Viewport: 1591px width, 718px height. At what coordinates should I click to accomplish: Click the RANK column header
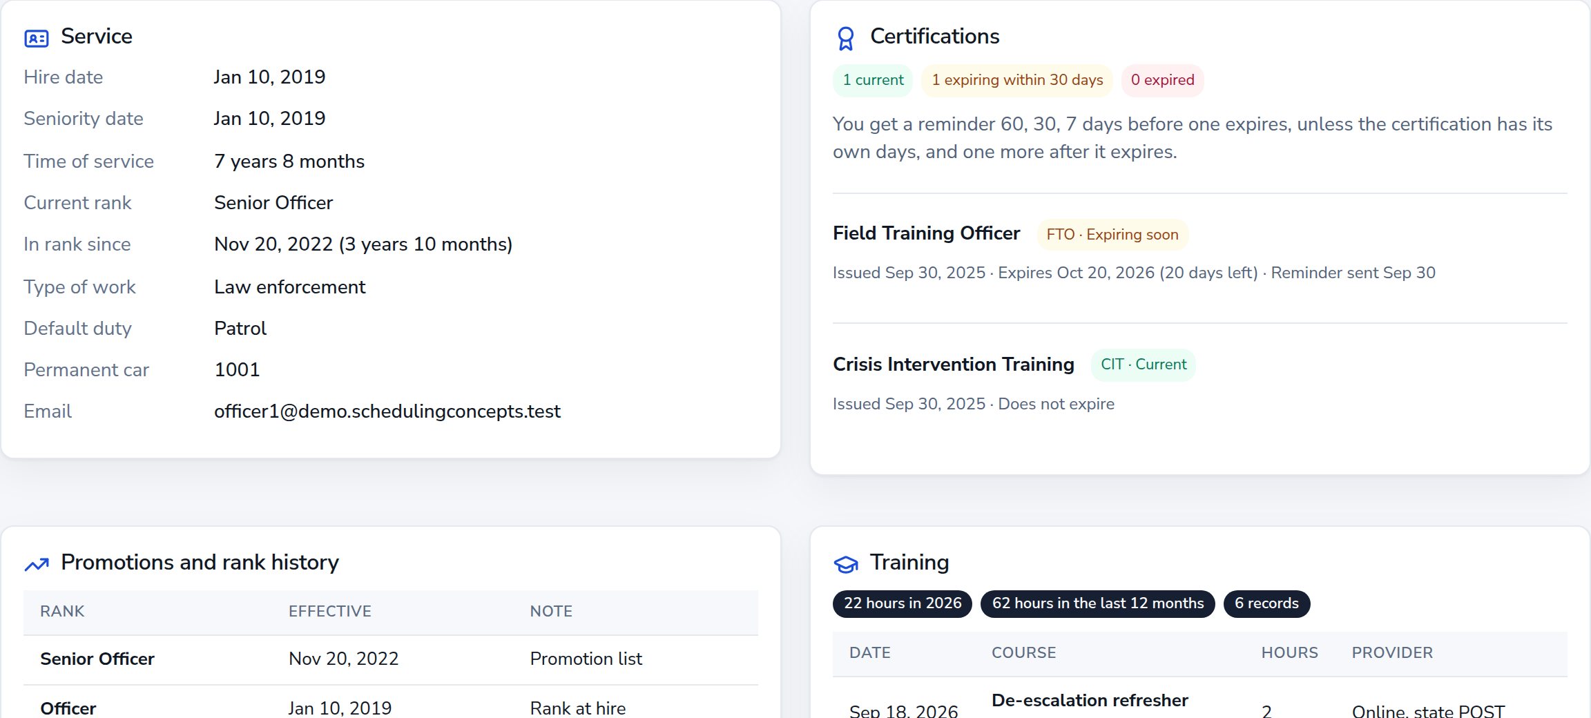pos(62,612)
